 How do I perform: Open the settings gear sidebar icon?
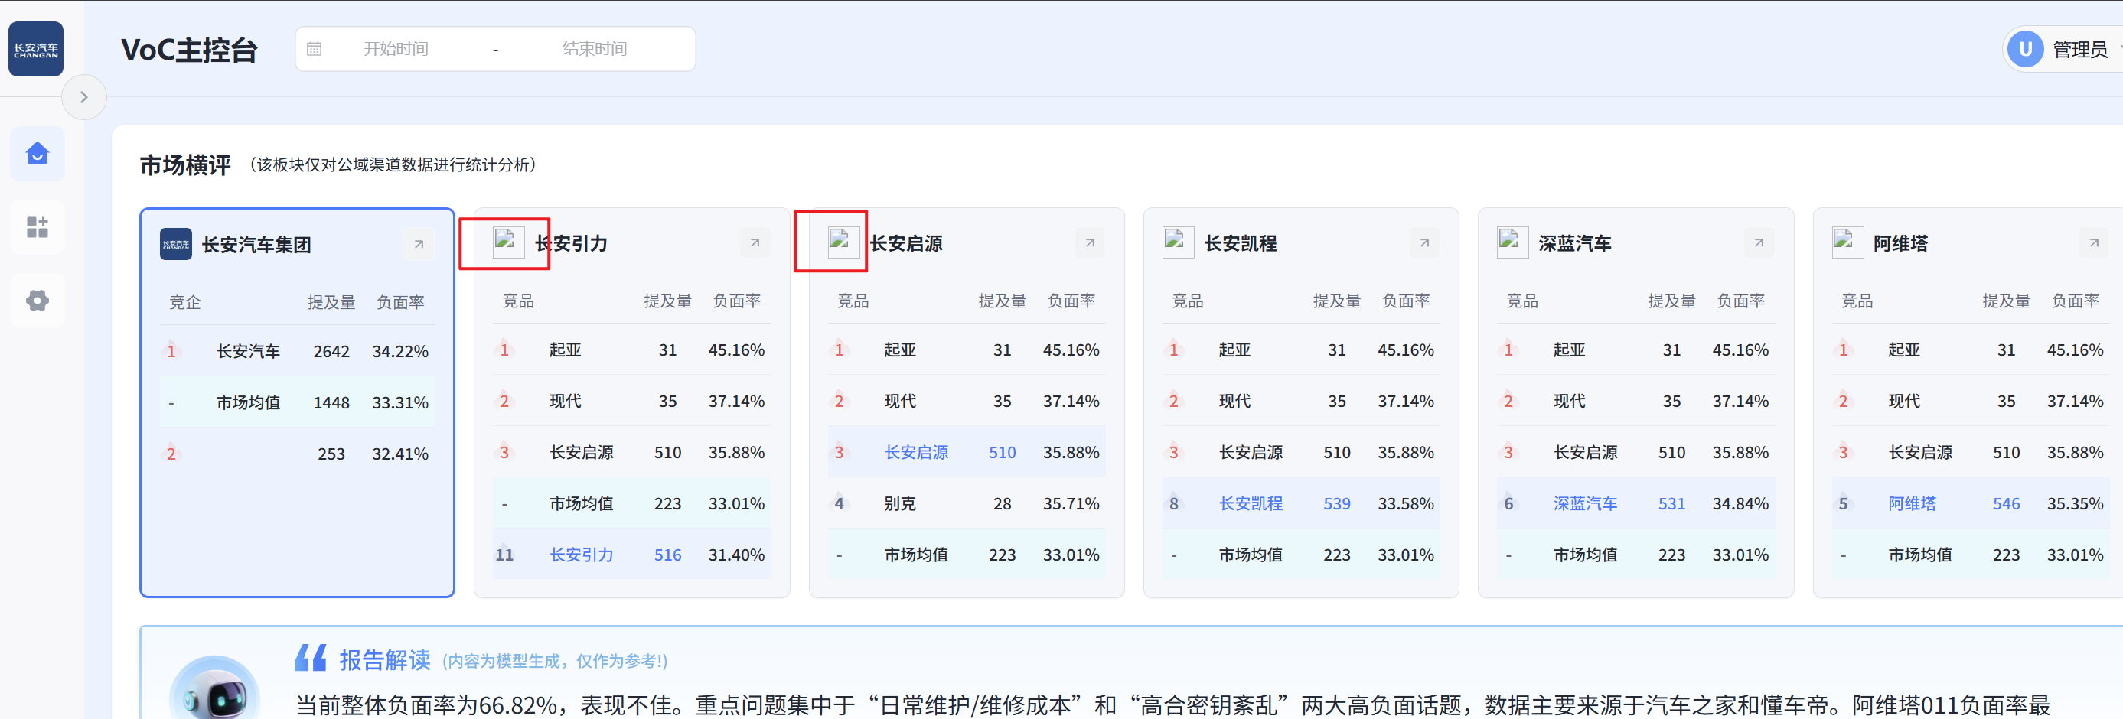coord(37,301)
